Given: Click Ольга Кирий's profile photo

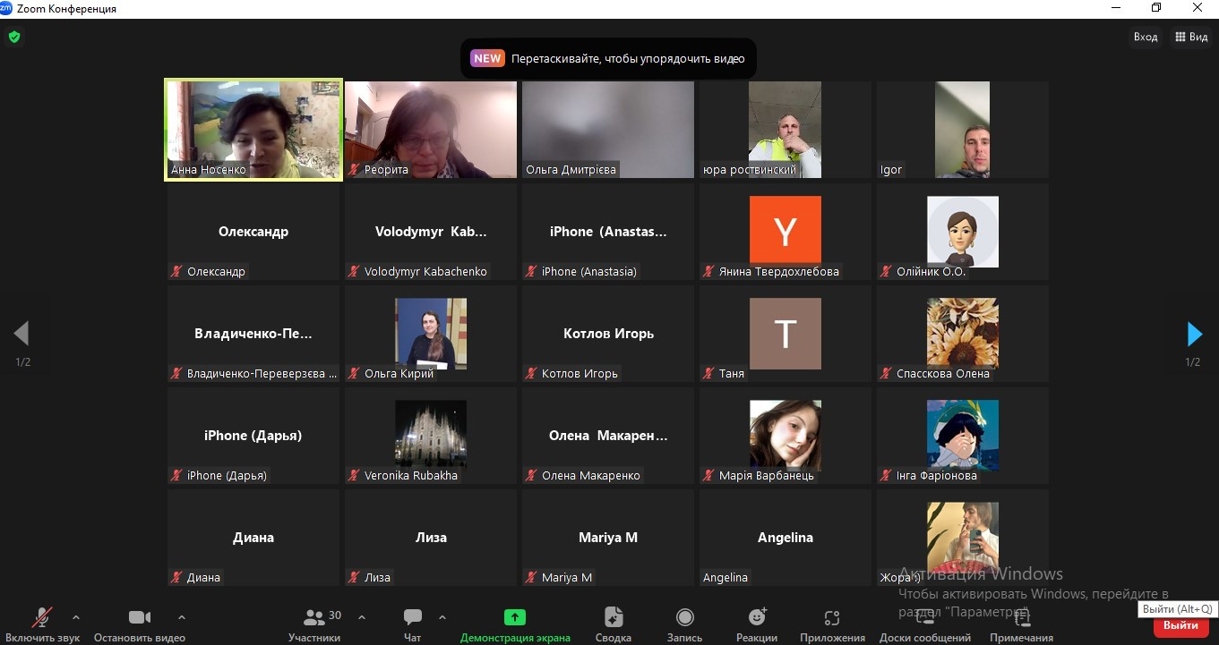Looking at the screenshot, I should (x=431, y=334).
